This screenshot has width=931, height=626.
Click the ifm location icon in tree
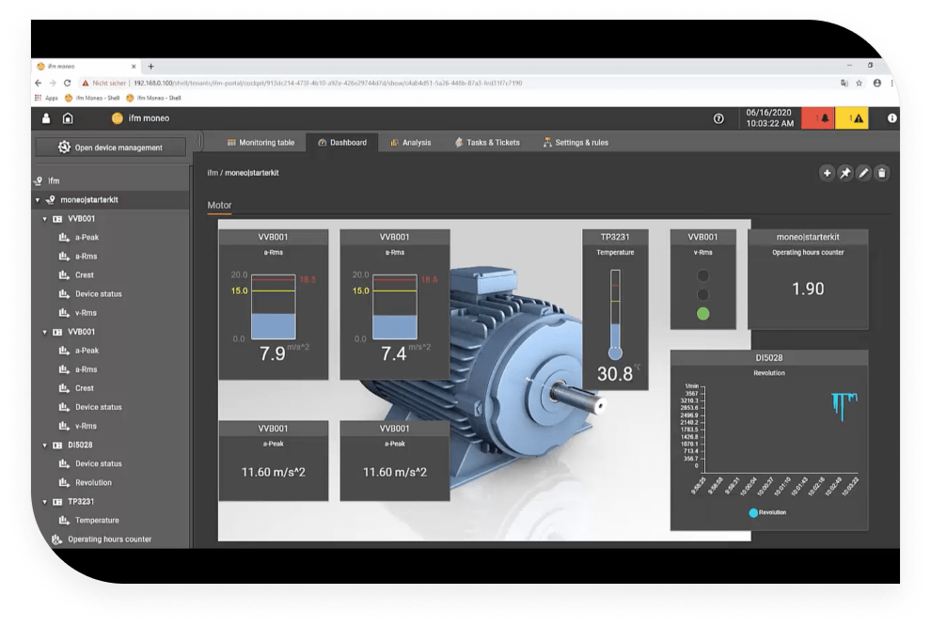[39, 181]
